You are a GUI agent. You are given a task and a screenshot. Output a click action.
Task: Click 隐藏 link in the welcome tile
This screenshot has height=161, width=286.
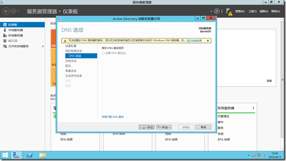(269, 80)
